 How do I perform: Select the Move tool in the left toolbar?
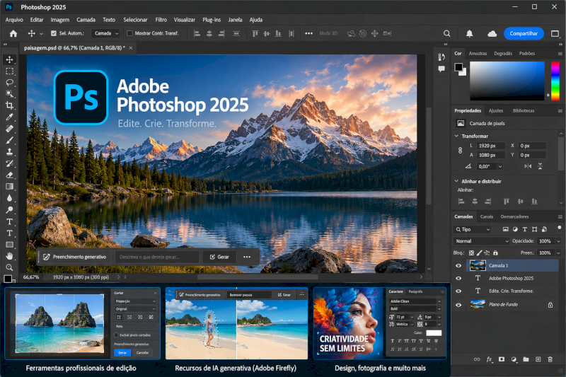10,59
